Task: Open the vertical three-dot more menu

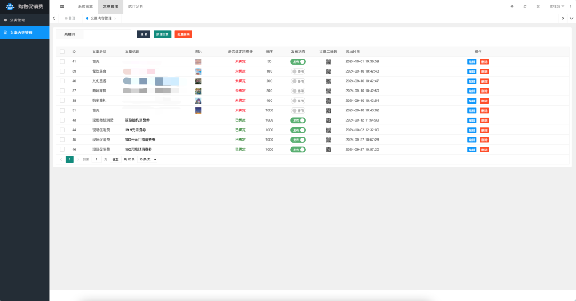Action: point(570,6)
